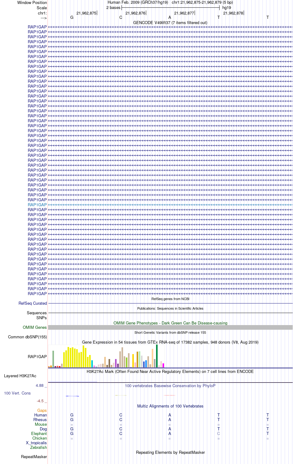Click the '2 bases' scale bar label
The height and width of the screenshot is (464, 293).
113,7
